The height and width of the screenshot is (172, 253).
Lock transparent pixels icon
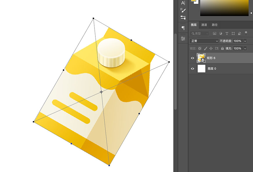coord(200,48)
